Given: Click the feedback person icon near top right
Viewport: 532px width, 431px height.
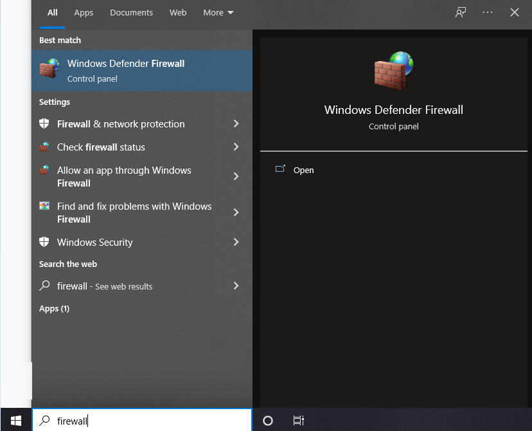Looking at the screenshot, I should [x=460, y=12].
